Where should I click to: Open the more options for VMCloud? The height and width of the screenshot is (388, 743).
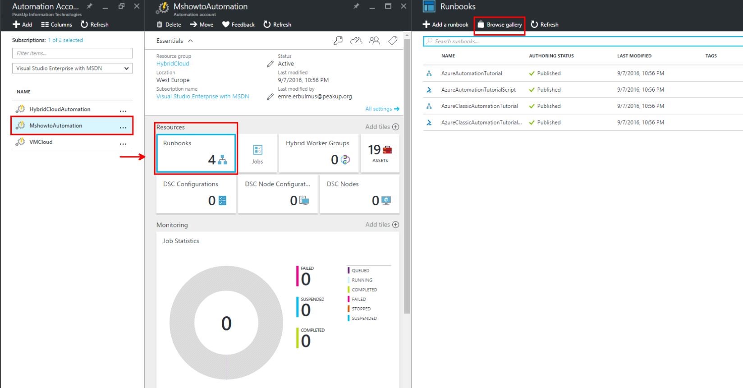123,143
